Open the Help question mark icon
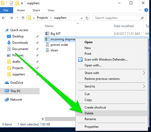This screenshot has height=132, width=151. [146, 10]
